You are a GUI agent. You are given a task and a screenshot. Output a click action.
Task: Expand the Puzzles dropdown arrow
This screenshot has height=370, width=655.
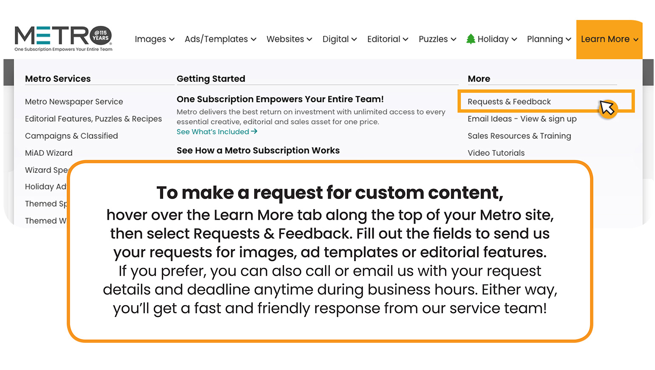pyautogui.click(x=454, y=39)
